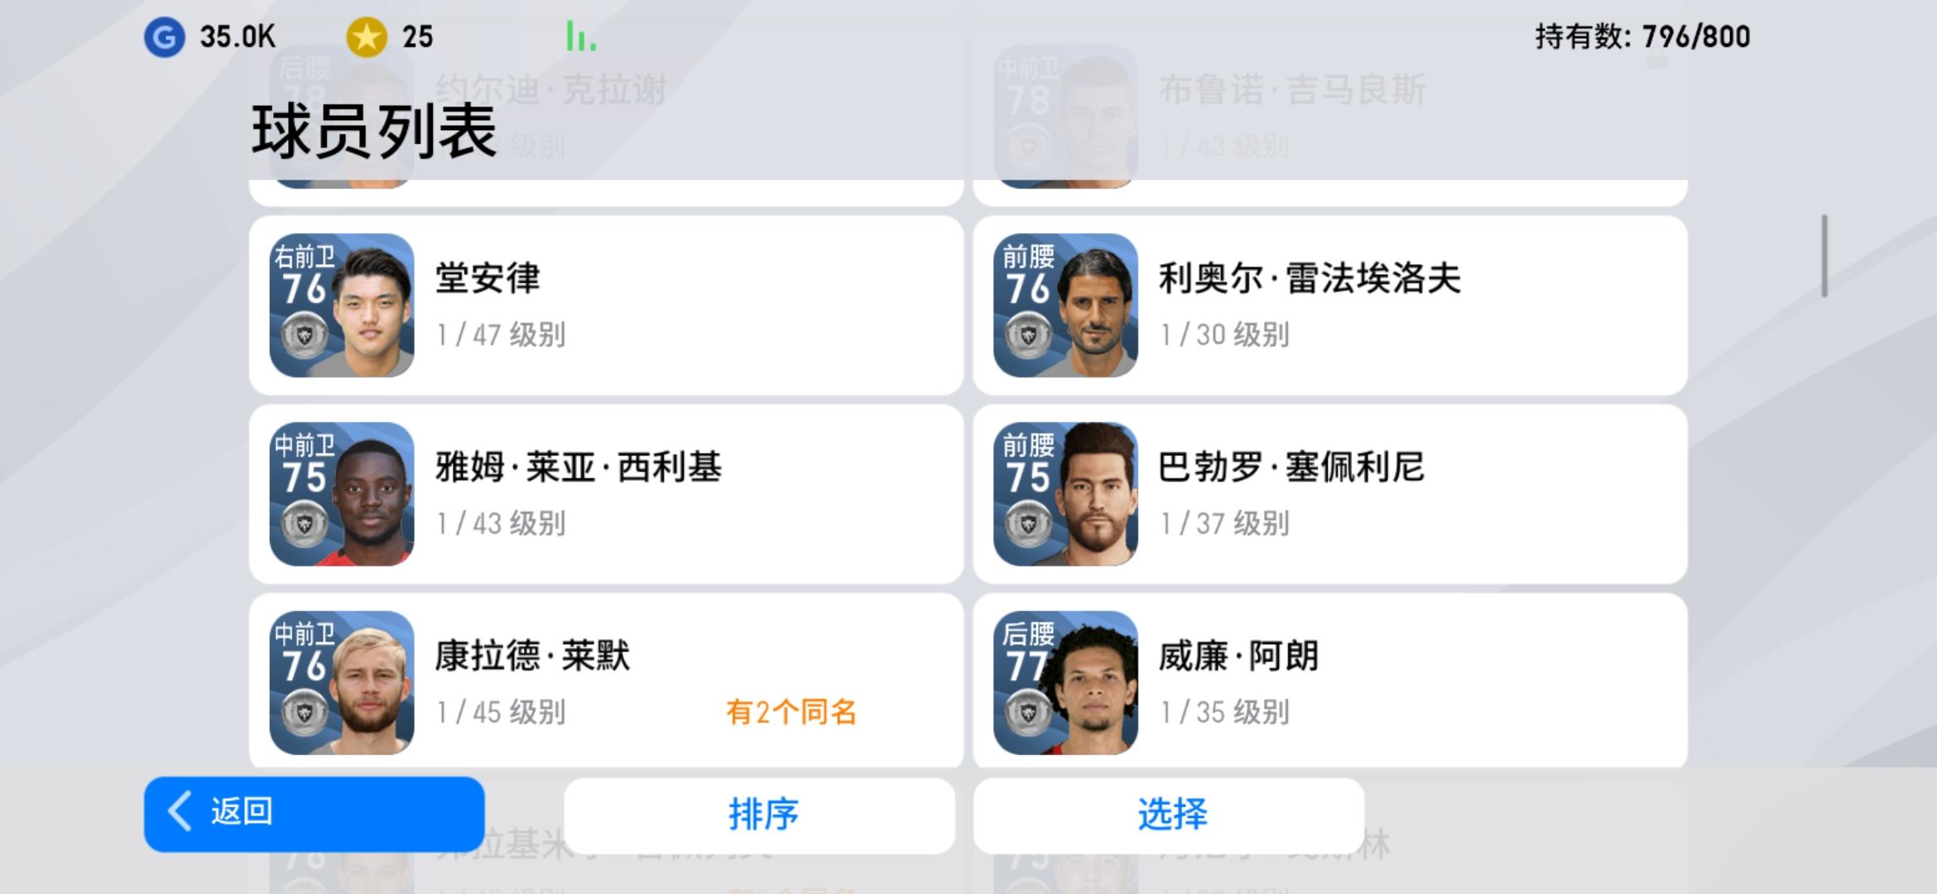This screenshot has height=894, width=1937.
Task: Open 威廉·阿朗 player card portrait
Action: (x=1065, y=683)
